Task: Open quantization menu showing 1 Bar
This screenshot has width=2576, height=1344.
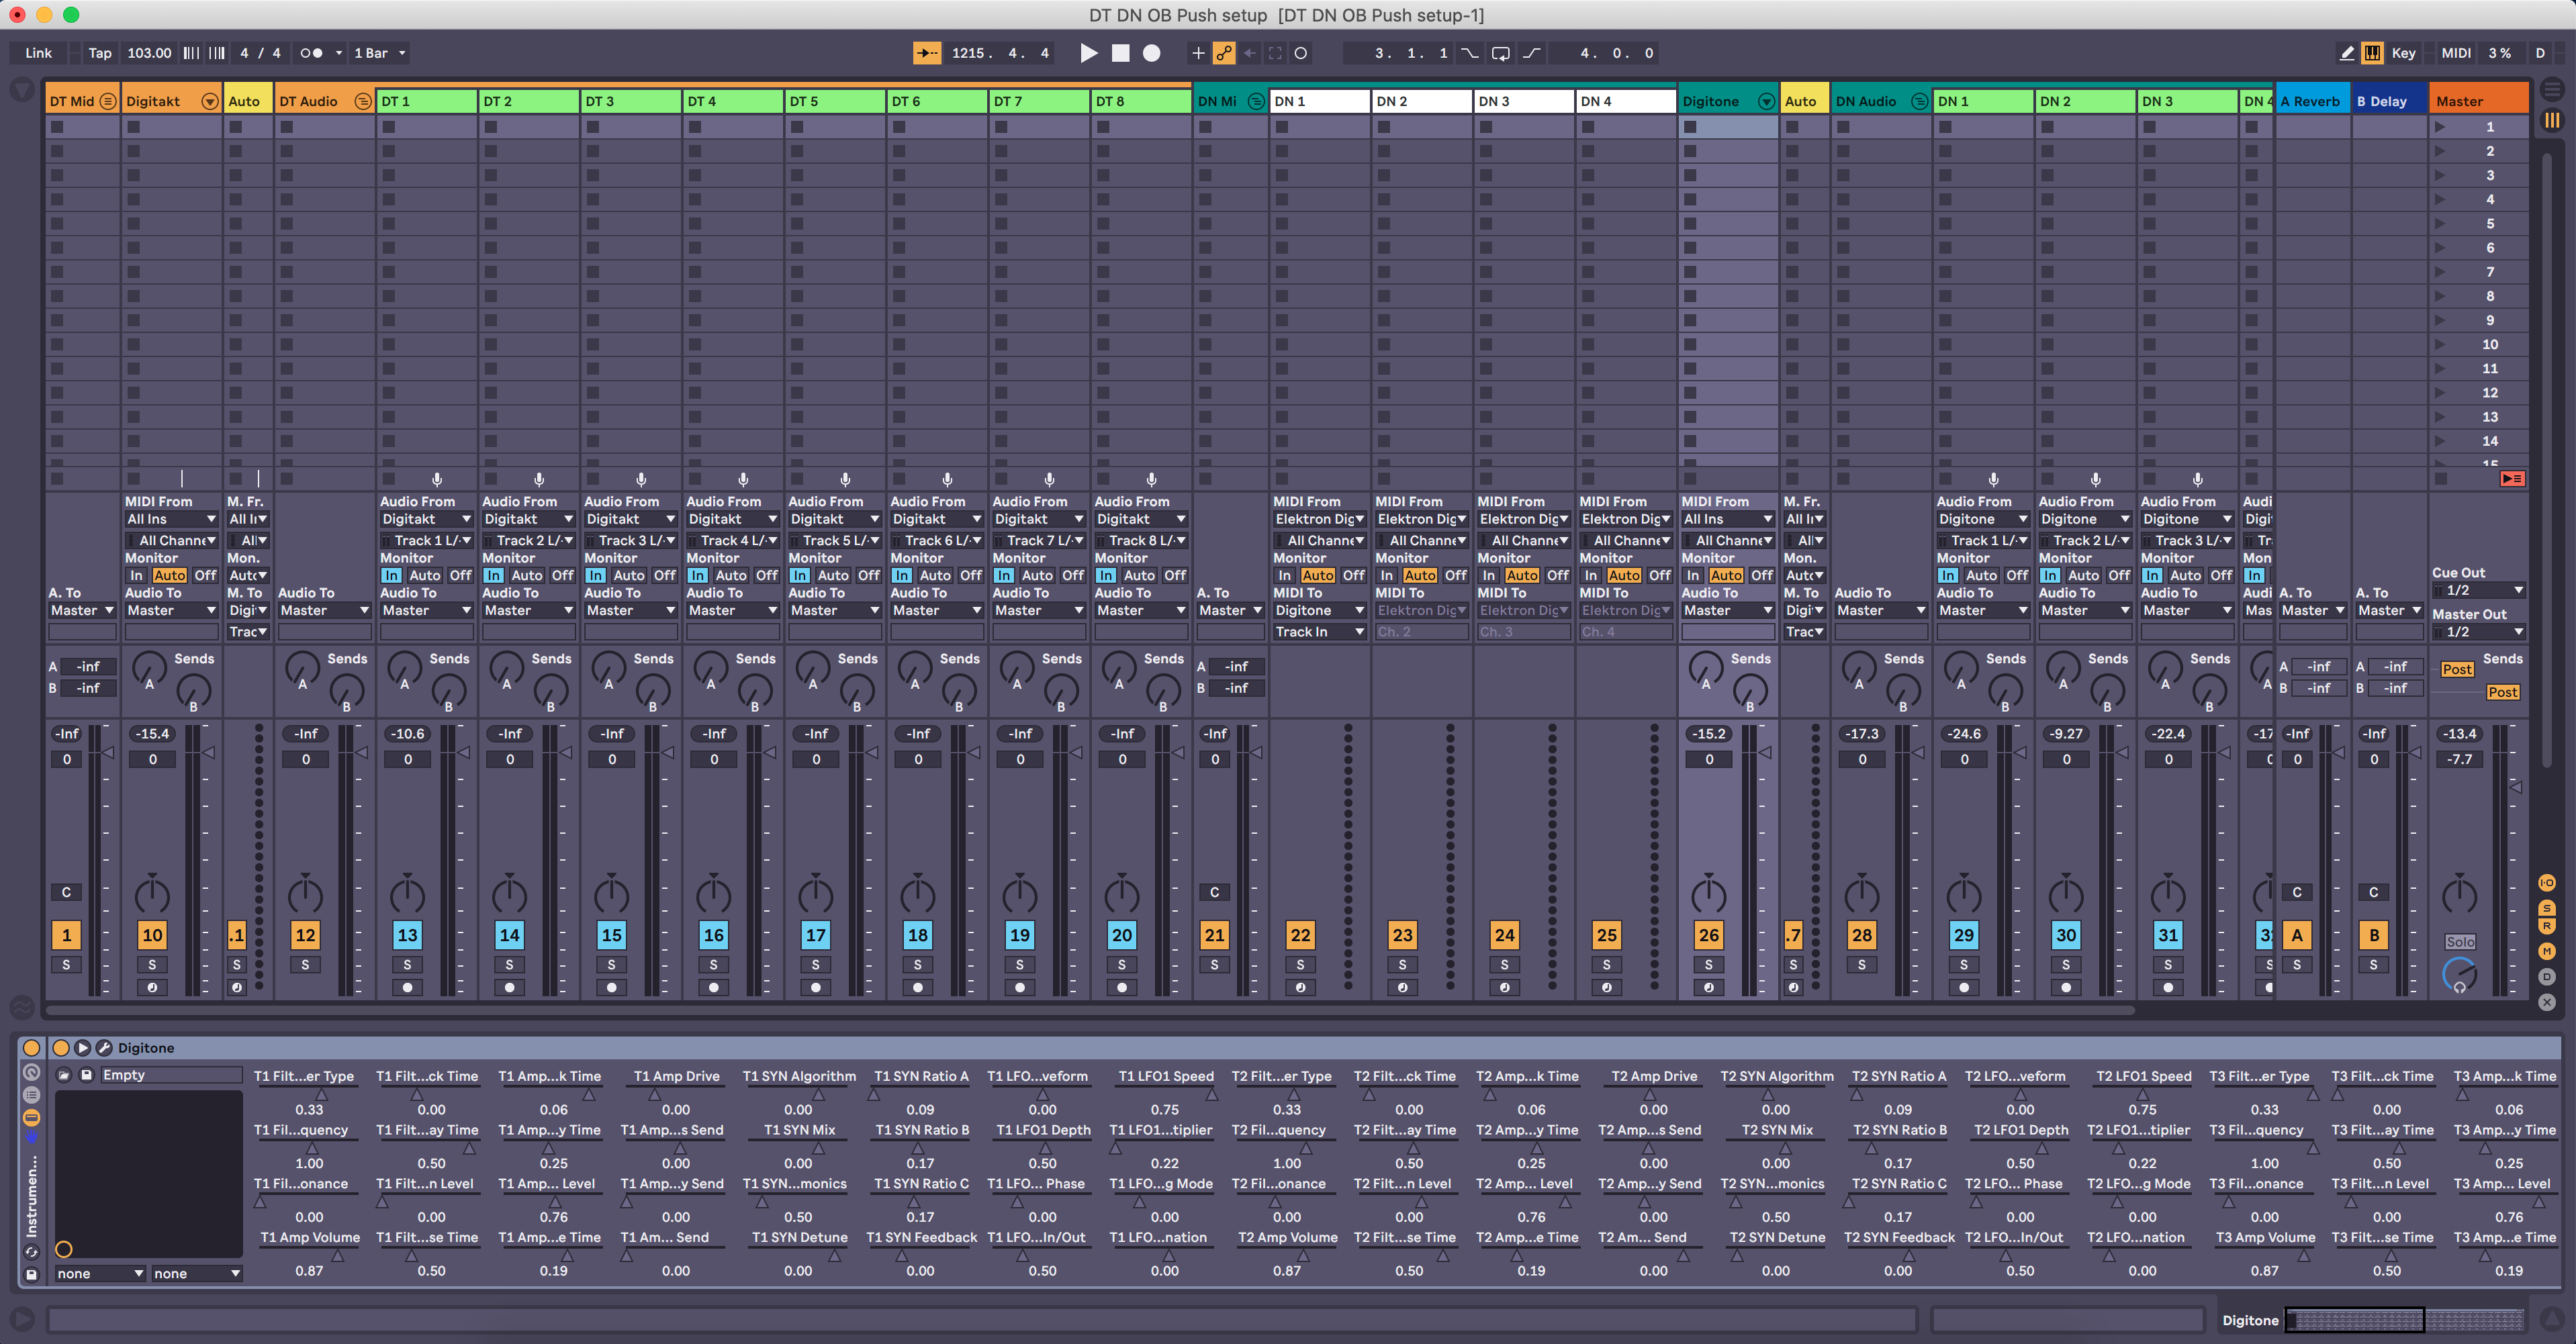Action: click(x=379, y=53)
